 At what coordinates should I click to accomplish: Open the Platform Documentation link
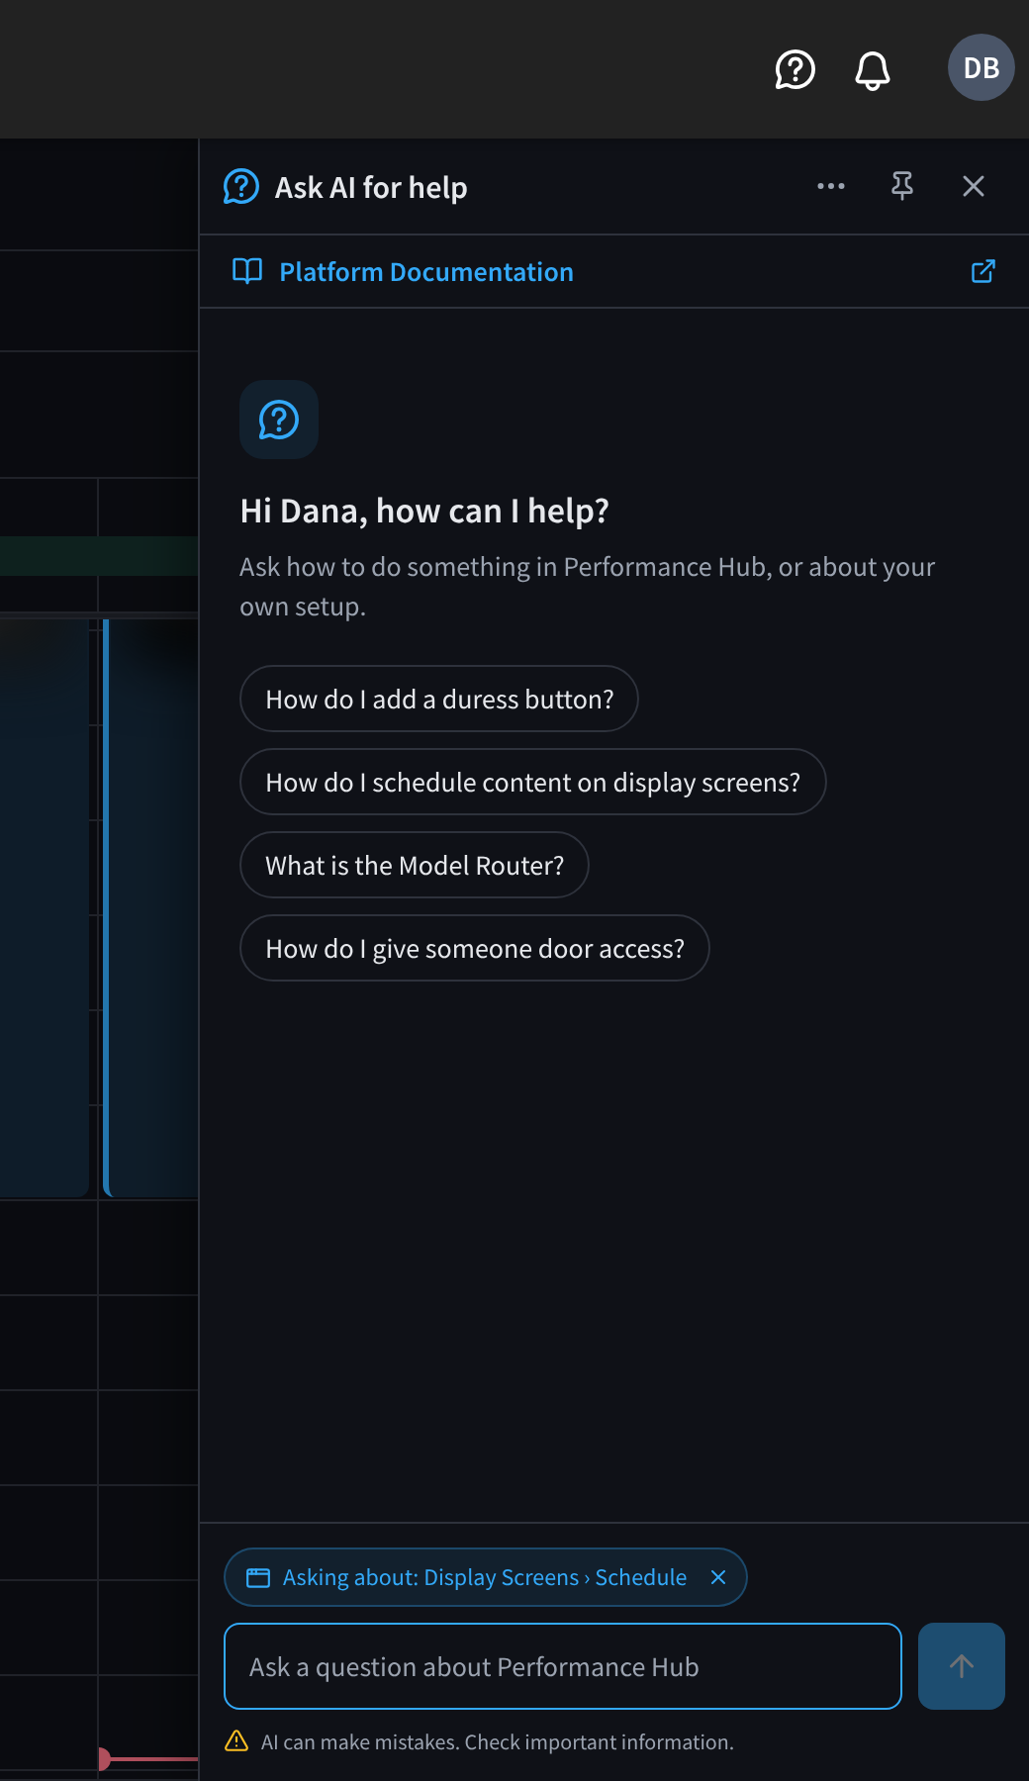[x=426, y=272]
